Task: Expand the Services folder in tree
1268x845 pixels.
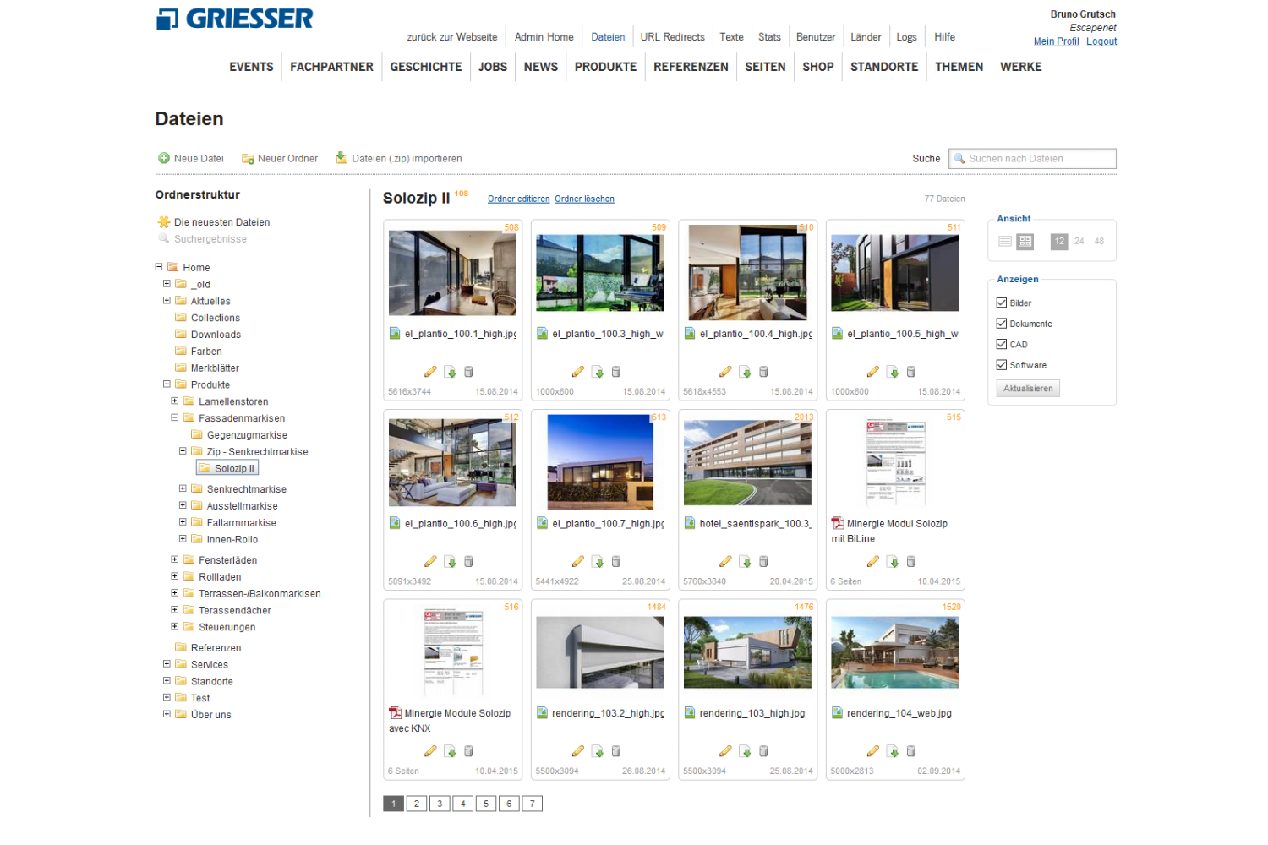Action: point(167,664)
